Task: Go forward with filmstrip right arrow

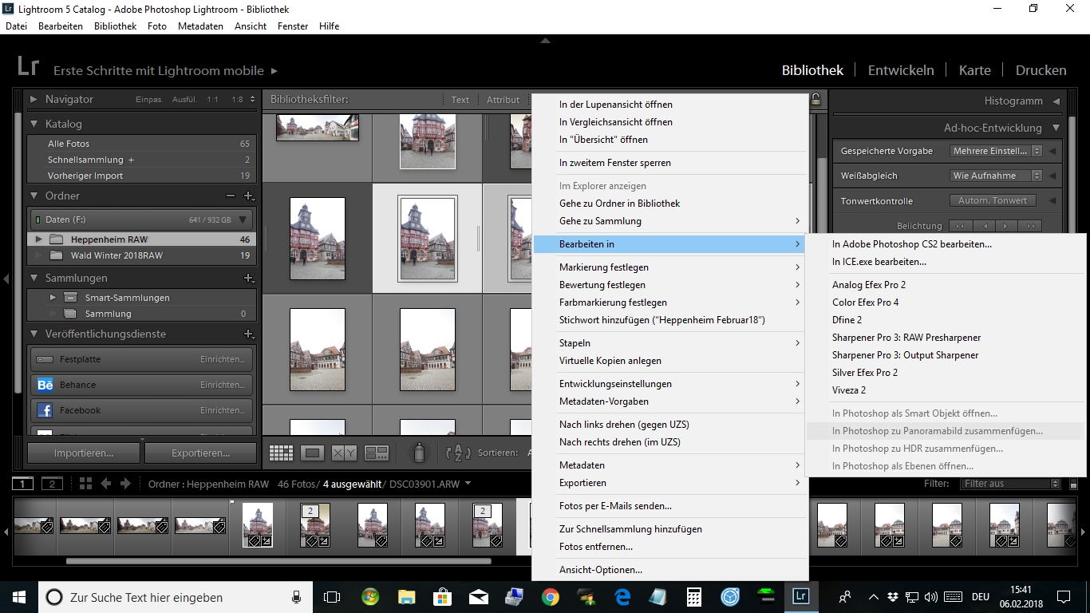Action: pos(125,484)
